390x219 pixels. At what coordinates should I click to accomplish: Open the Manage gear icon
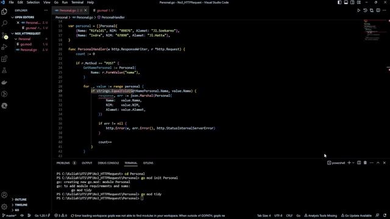[x=4, y=207]
